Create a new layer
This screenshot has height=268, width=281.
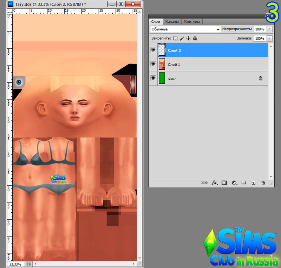(x=253, y=183)
